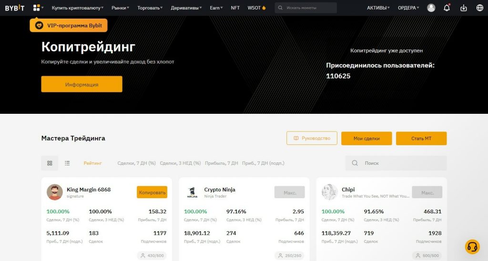Click the Поиск trader search field
Image resolution: width=488 pixels, height=261 pixels.
396,163
